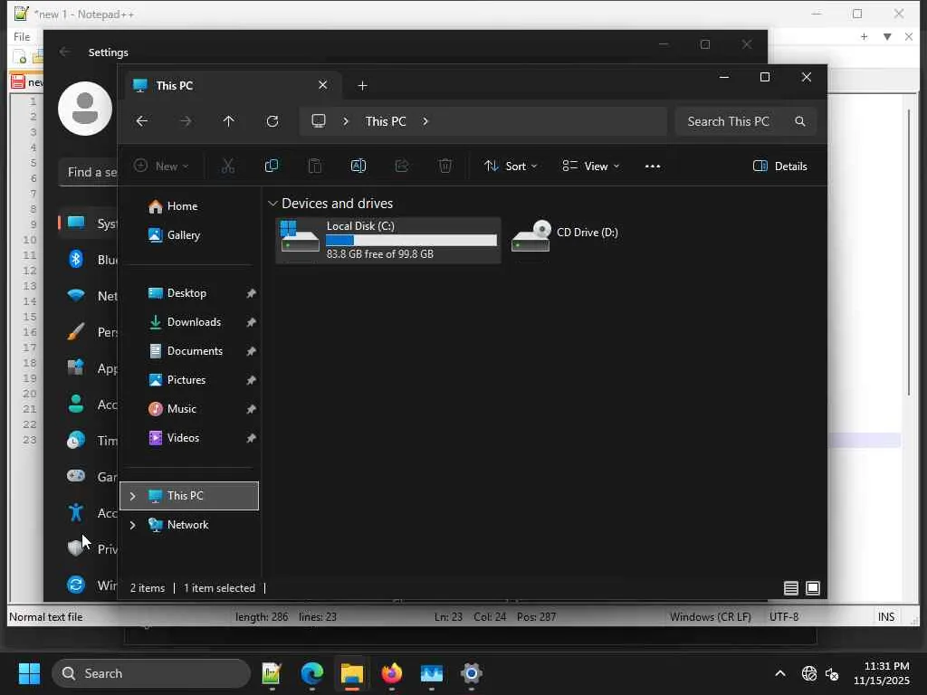The image size is (927, 695).
Task: Close the This PC tab
Action: [323, 85]
